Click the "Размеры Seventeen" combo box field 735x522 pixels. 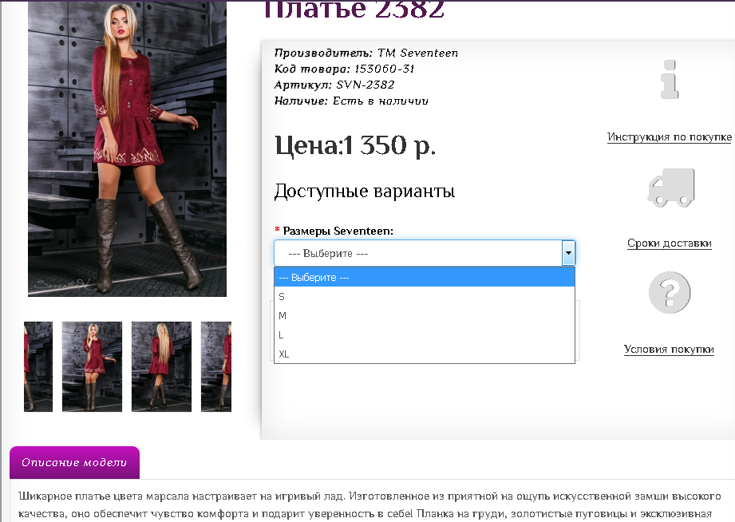pos(415,252)
